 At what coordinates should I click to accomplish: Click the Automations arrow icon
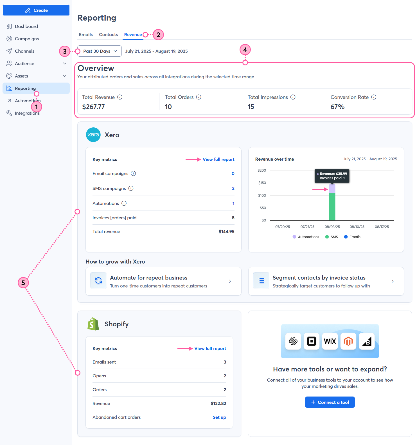click(x=9, y=101)
